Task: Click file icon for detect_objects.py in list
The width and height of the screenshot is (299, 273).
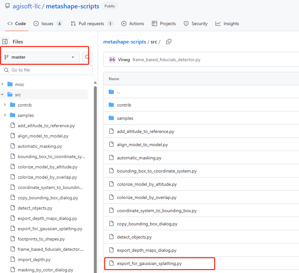Action: pos(112,237)
